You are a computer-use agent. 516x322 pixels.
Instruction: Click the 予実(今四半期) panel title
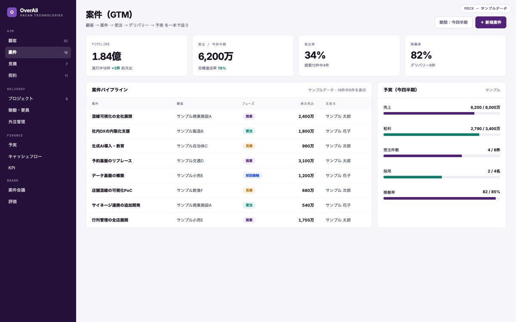pos(400,90)
